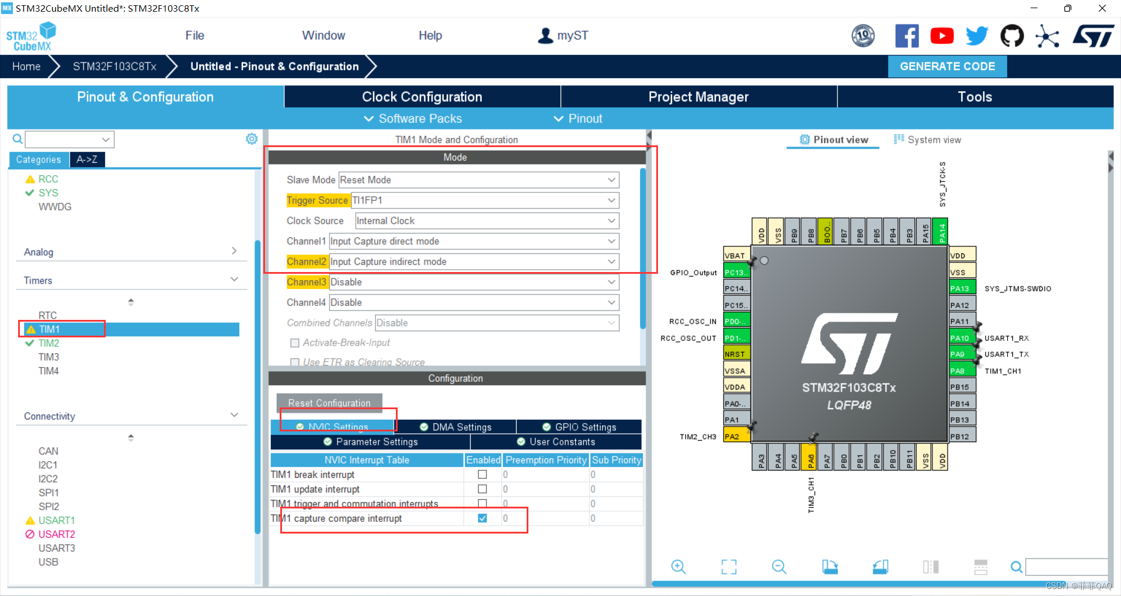Click the PA8 pin on the chip

pos(962,371)
